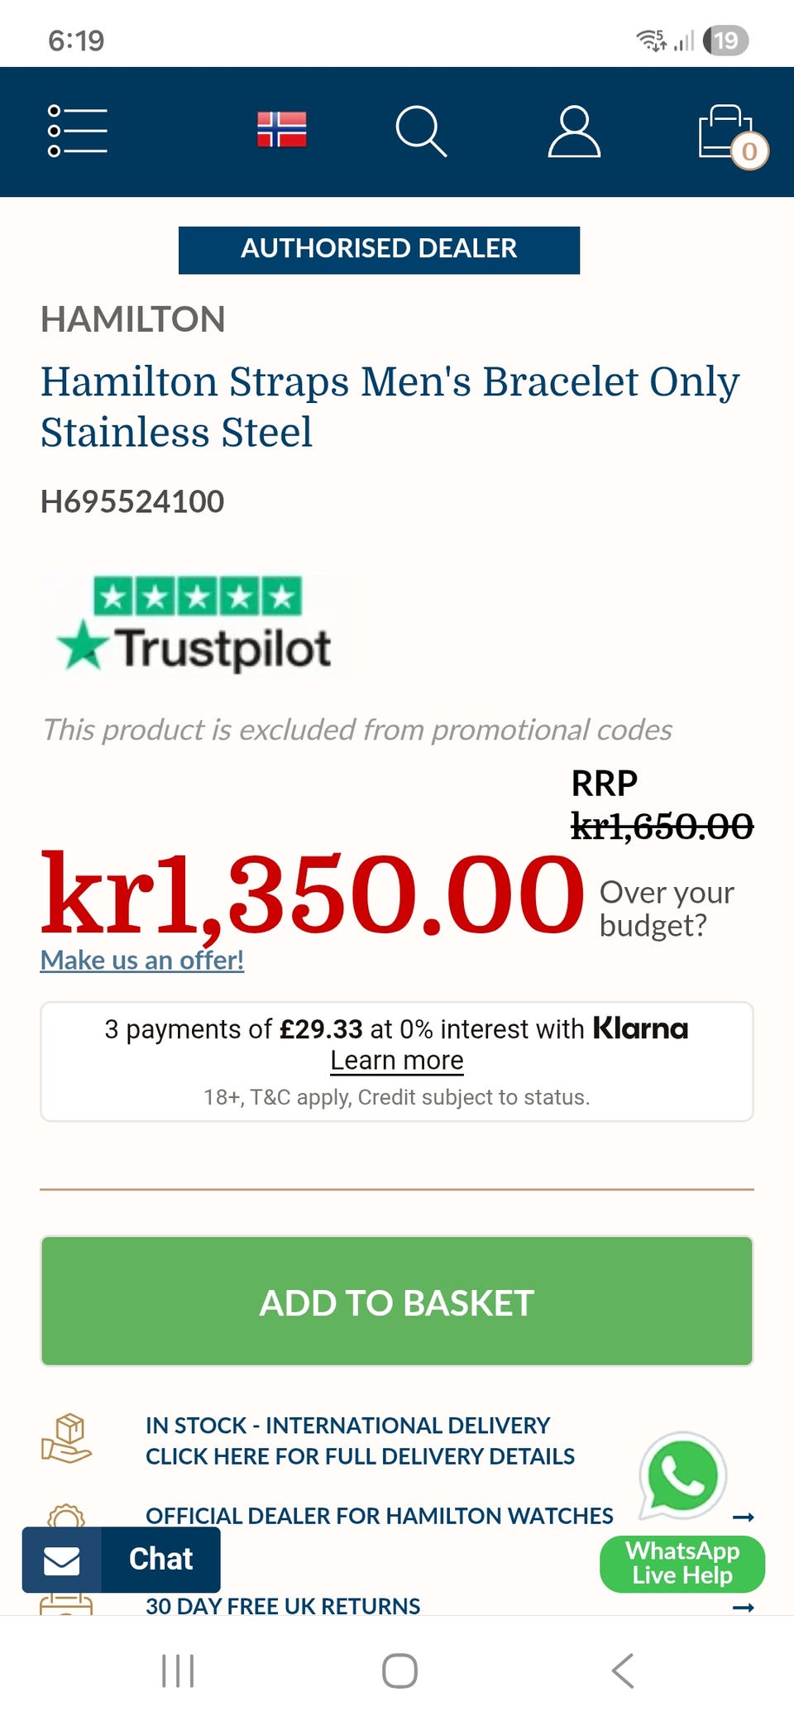Open Klarna Learn more link

coord(397,1061)
